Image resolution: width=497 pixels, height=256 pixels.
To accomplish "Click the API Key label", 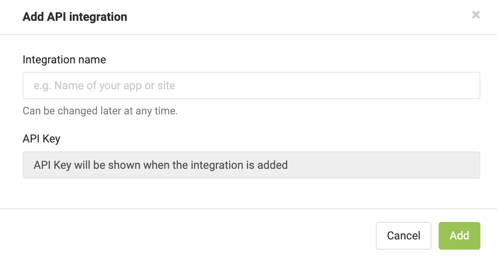I will coord(42,139).
